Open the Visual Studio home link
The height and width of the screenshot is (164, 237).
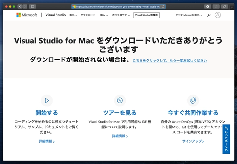55,15
